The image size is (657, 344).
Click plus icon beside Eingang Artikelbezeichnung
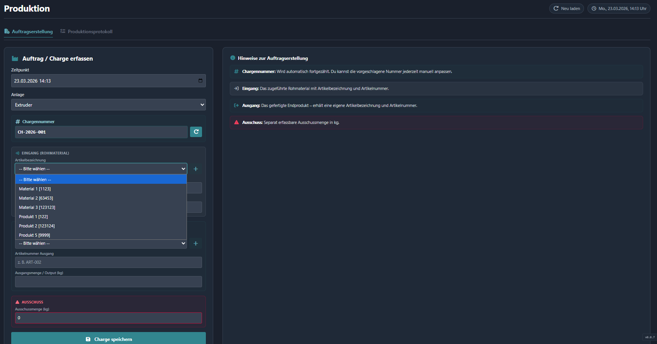[x=195, y=169]
